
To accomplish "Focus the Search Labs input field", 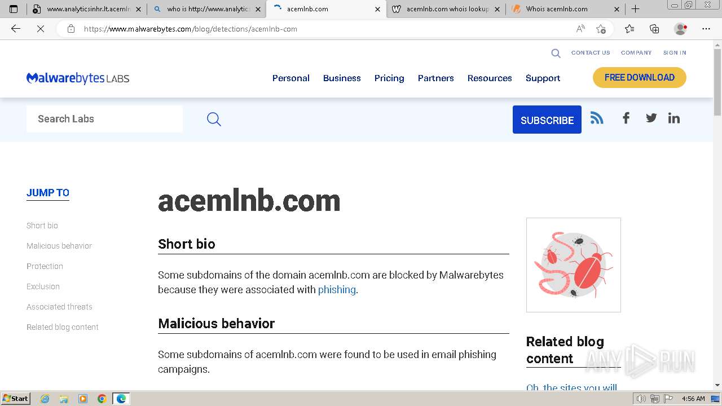I will pos(104,119).
